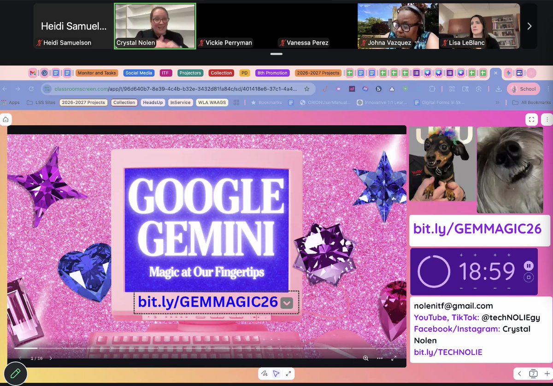
Task: Click the expand arrows in bottom toolbar
Action: (x=288, y=374)
